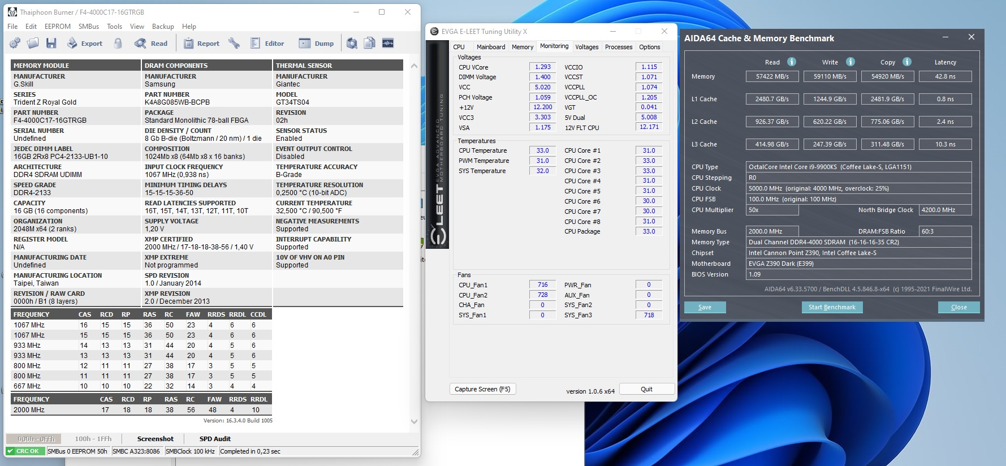Click Start Benchmark in AIDA64

pos(832,307)
